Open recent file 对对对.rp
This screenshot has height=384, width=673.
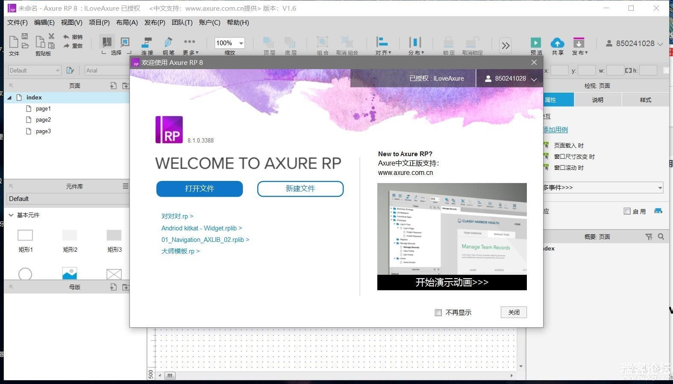pyautogui.click(x=177, y=216)
